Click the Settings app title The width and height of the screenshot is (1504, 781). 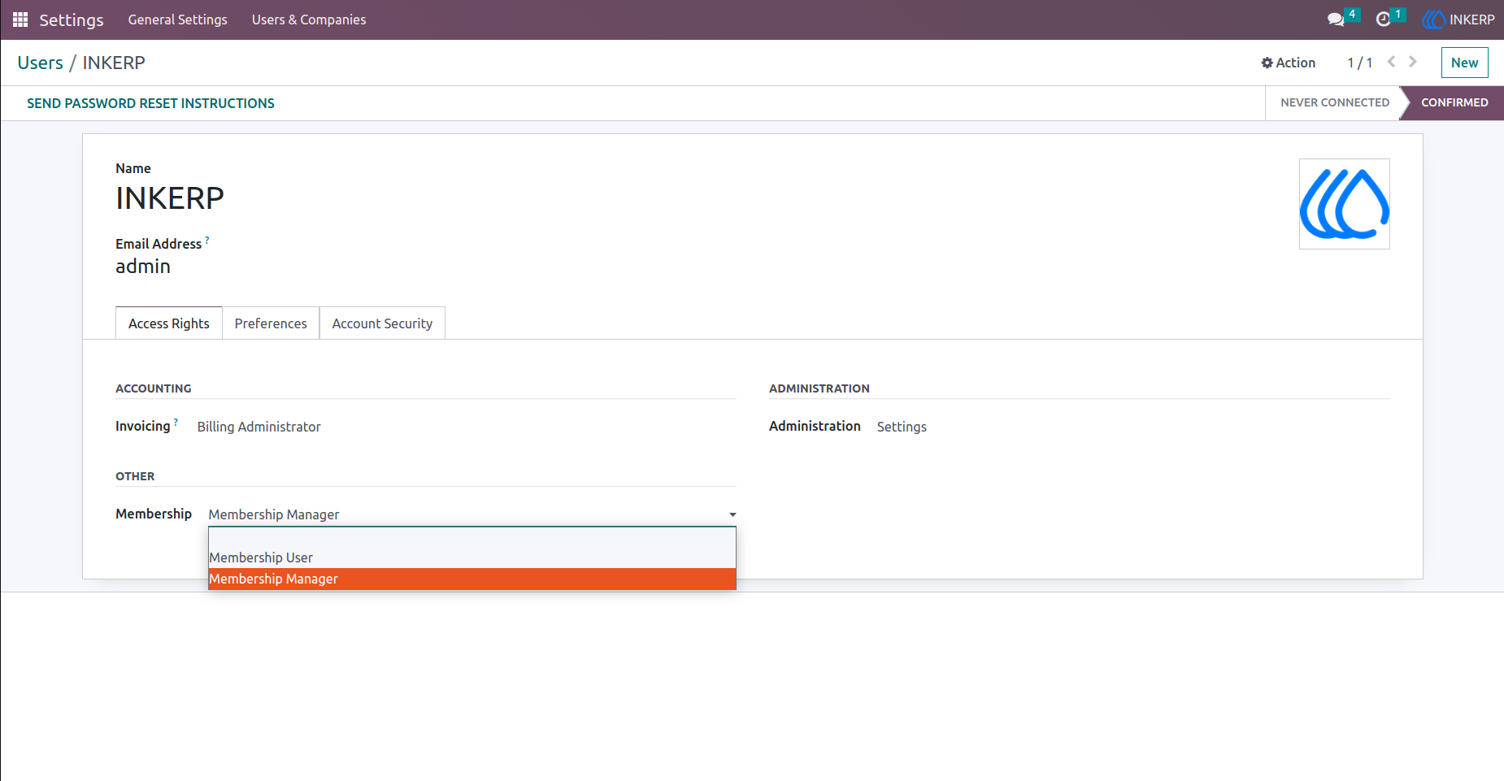coord(72,20)
